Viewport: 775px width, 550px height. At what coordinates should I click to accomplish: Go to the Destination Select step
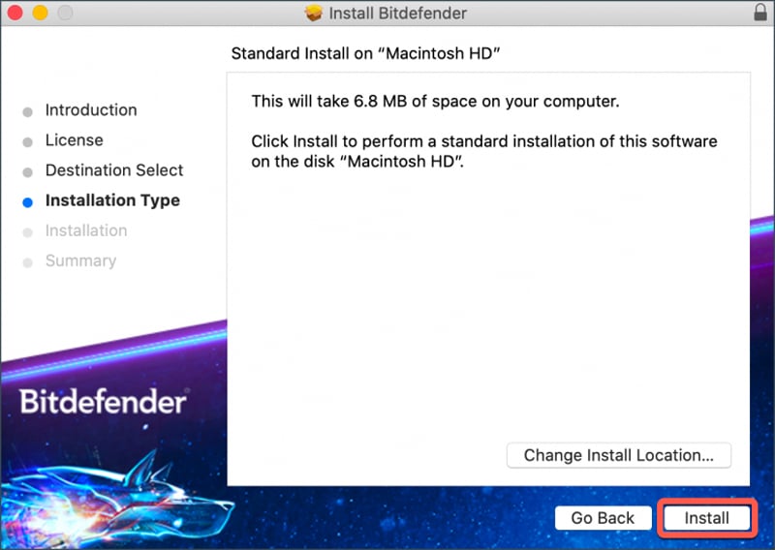tap(113, 170)
